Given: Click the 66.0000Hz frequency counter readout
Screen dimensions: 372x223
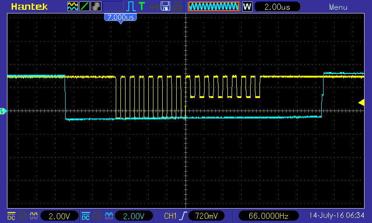Looking at the screenshot, I should tap(268, 216).
